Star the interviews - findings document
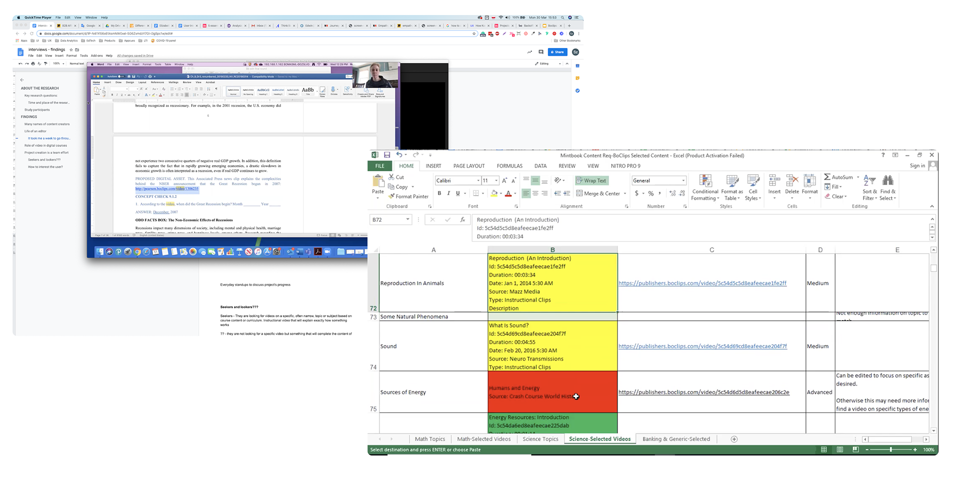The height and width of the screenshot is (480, 960). [71, 49]
